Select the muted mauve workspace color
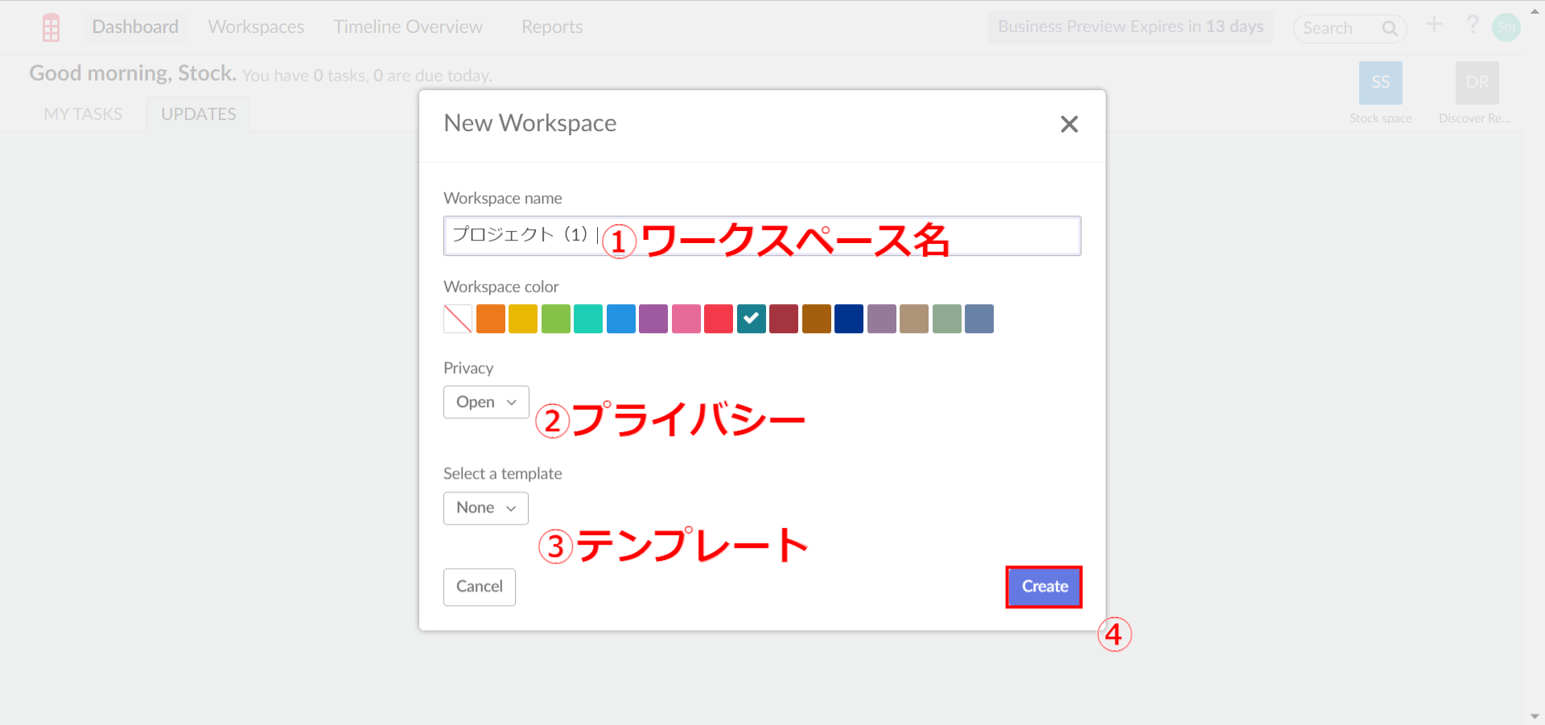The height and width of the screenshot is (725, 1545). 882,319
